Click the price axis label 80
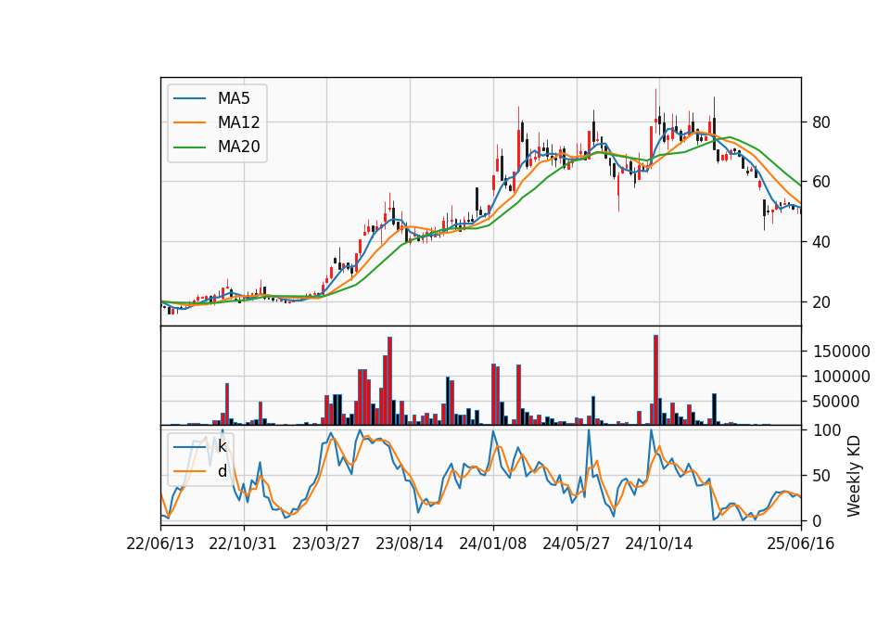This screenshot has height=640, width=890. [x=820, y=122]
